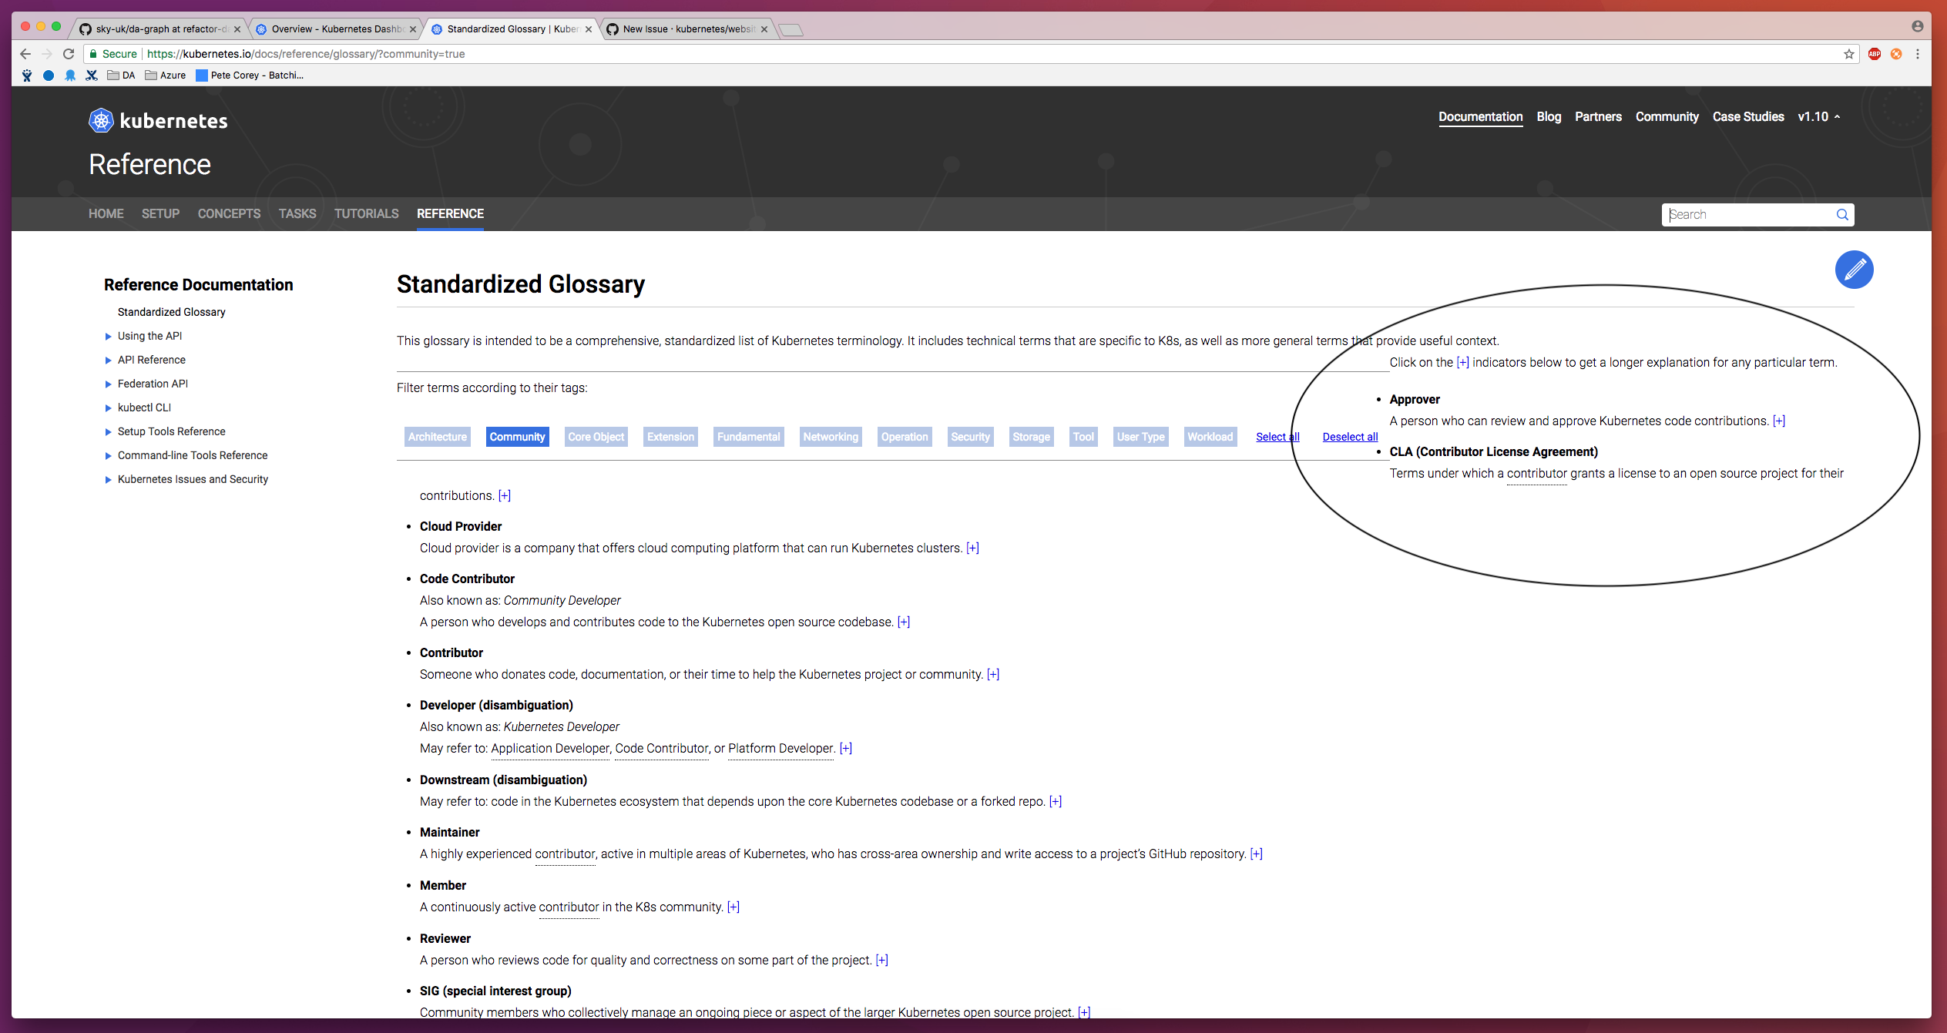The height and width of the screenshot is (1033, 1947).
Task: Toggle the Architecture tag filter
Action: point(437,437)
